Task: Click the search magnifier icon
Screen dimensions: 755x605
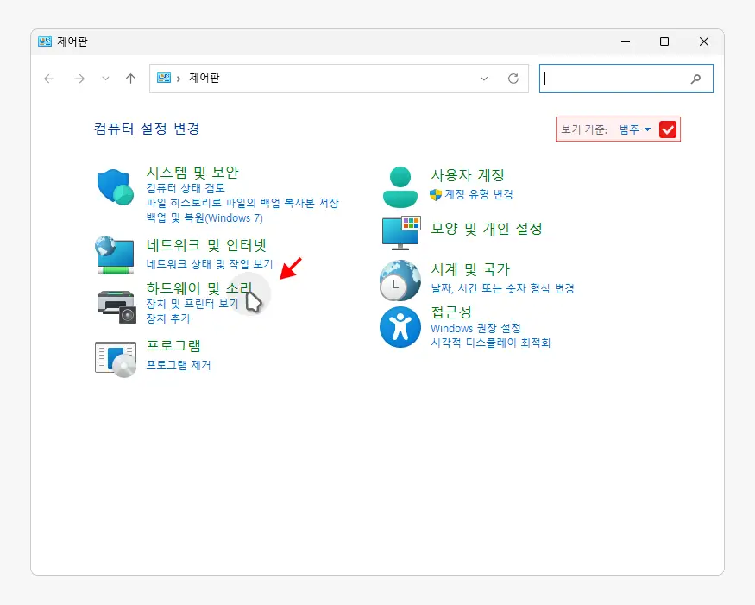Action: pyautogui.click(x=695, y=79)
